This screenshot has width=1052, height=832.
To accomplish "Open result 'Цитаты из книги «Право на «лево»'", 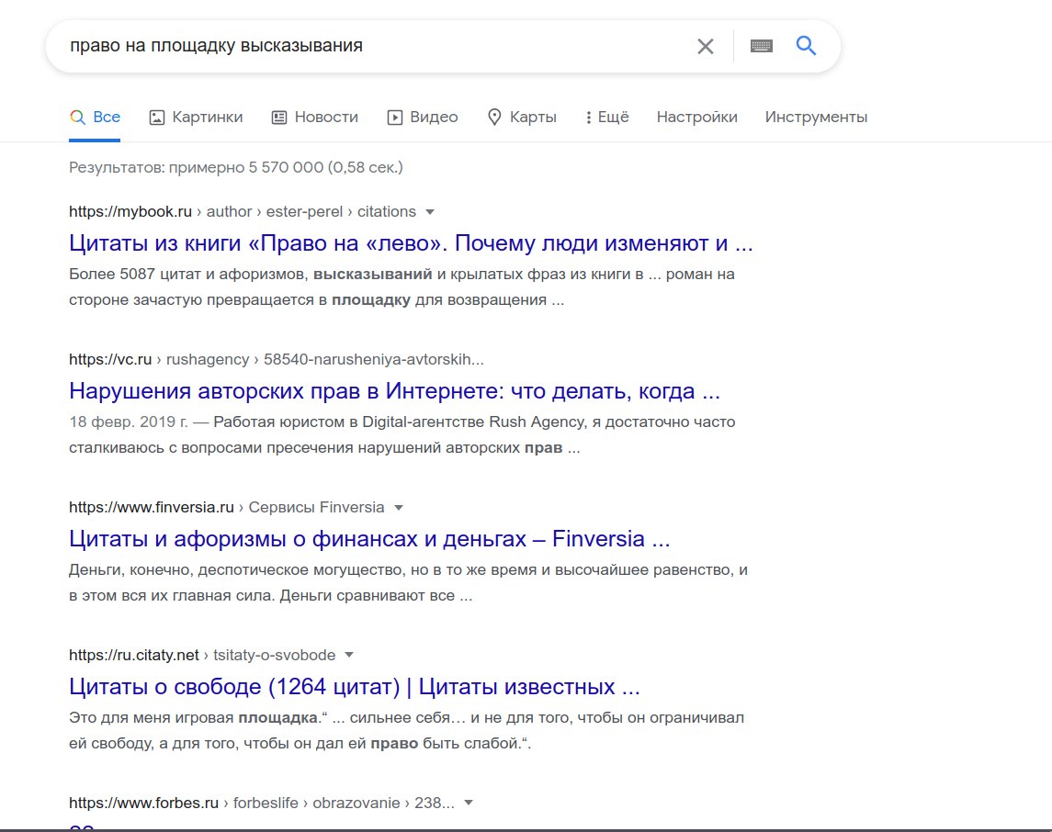I will tap(411, 242).
